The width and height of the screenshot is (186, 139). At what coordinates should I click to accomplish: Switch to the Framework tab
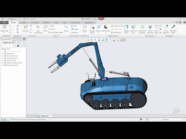point(76,22)
